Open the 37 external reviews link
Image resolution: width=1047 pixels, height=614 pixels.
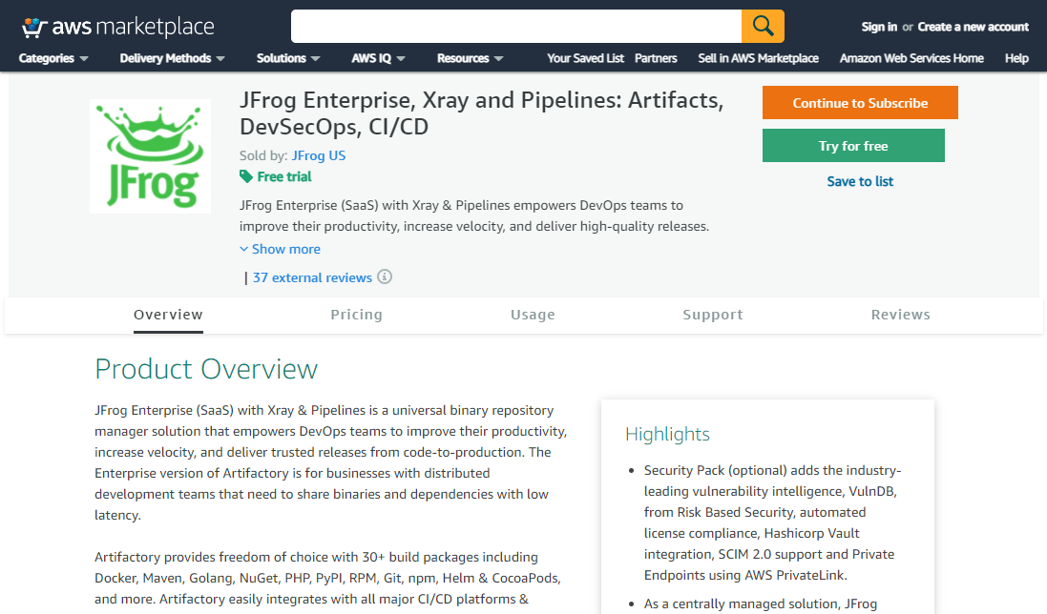pos(312,277)
